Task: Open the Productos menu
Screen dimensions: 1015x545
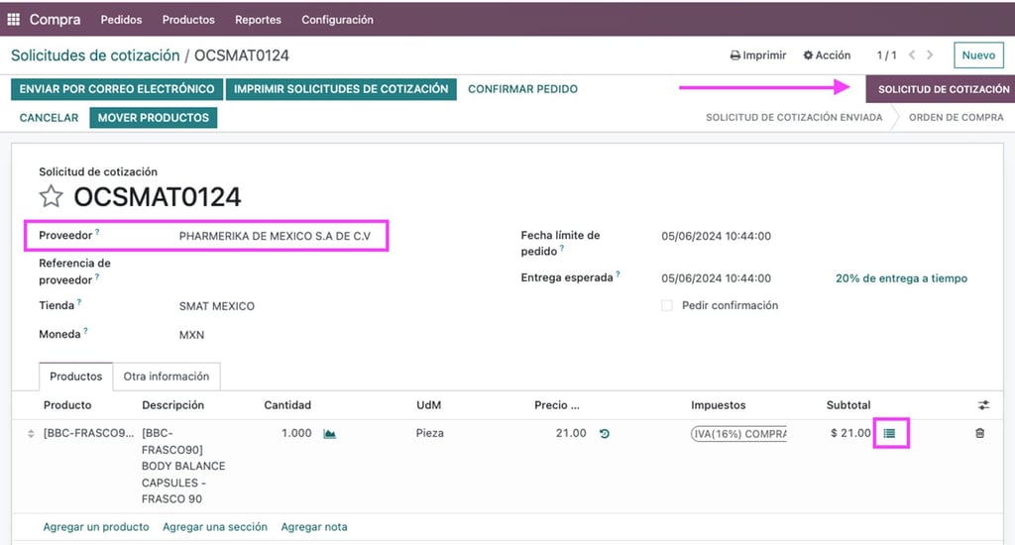Action: (188, 20)
